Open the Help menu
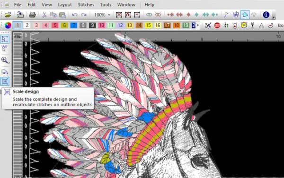The height and width of the screenshot is (178, 284). point(149,5)
